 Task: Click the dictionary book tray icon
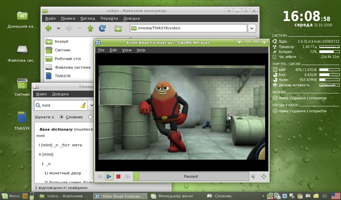click(x=308, y=196)
